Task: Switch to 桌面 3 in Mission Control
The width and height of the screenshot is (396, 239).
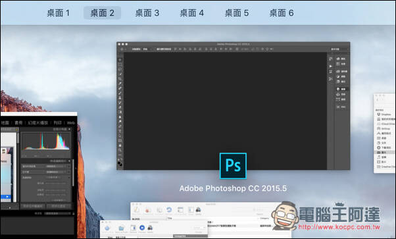Action: 147,13
